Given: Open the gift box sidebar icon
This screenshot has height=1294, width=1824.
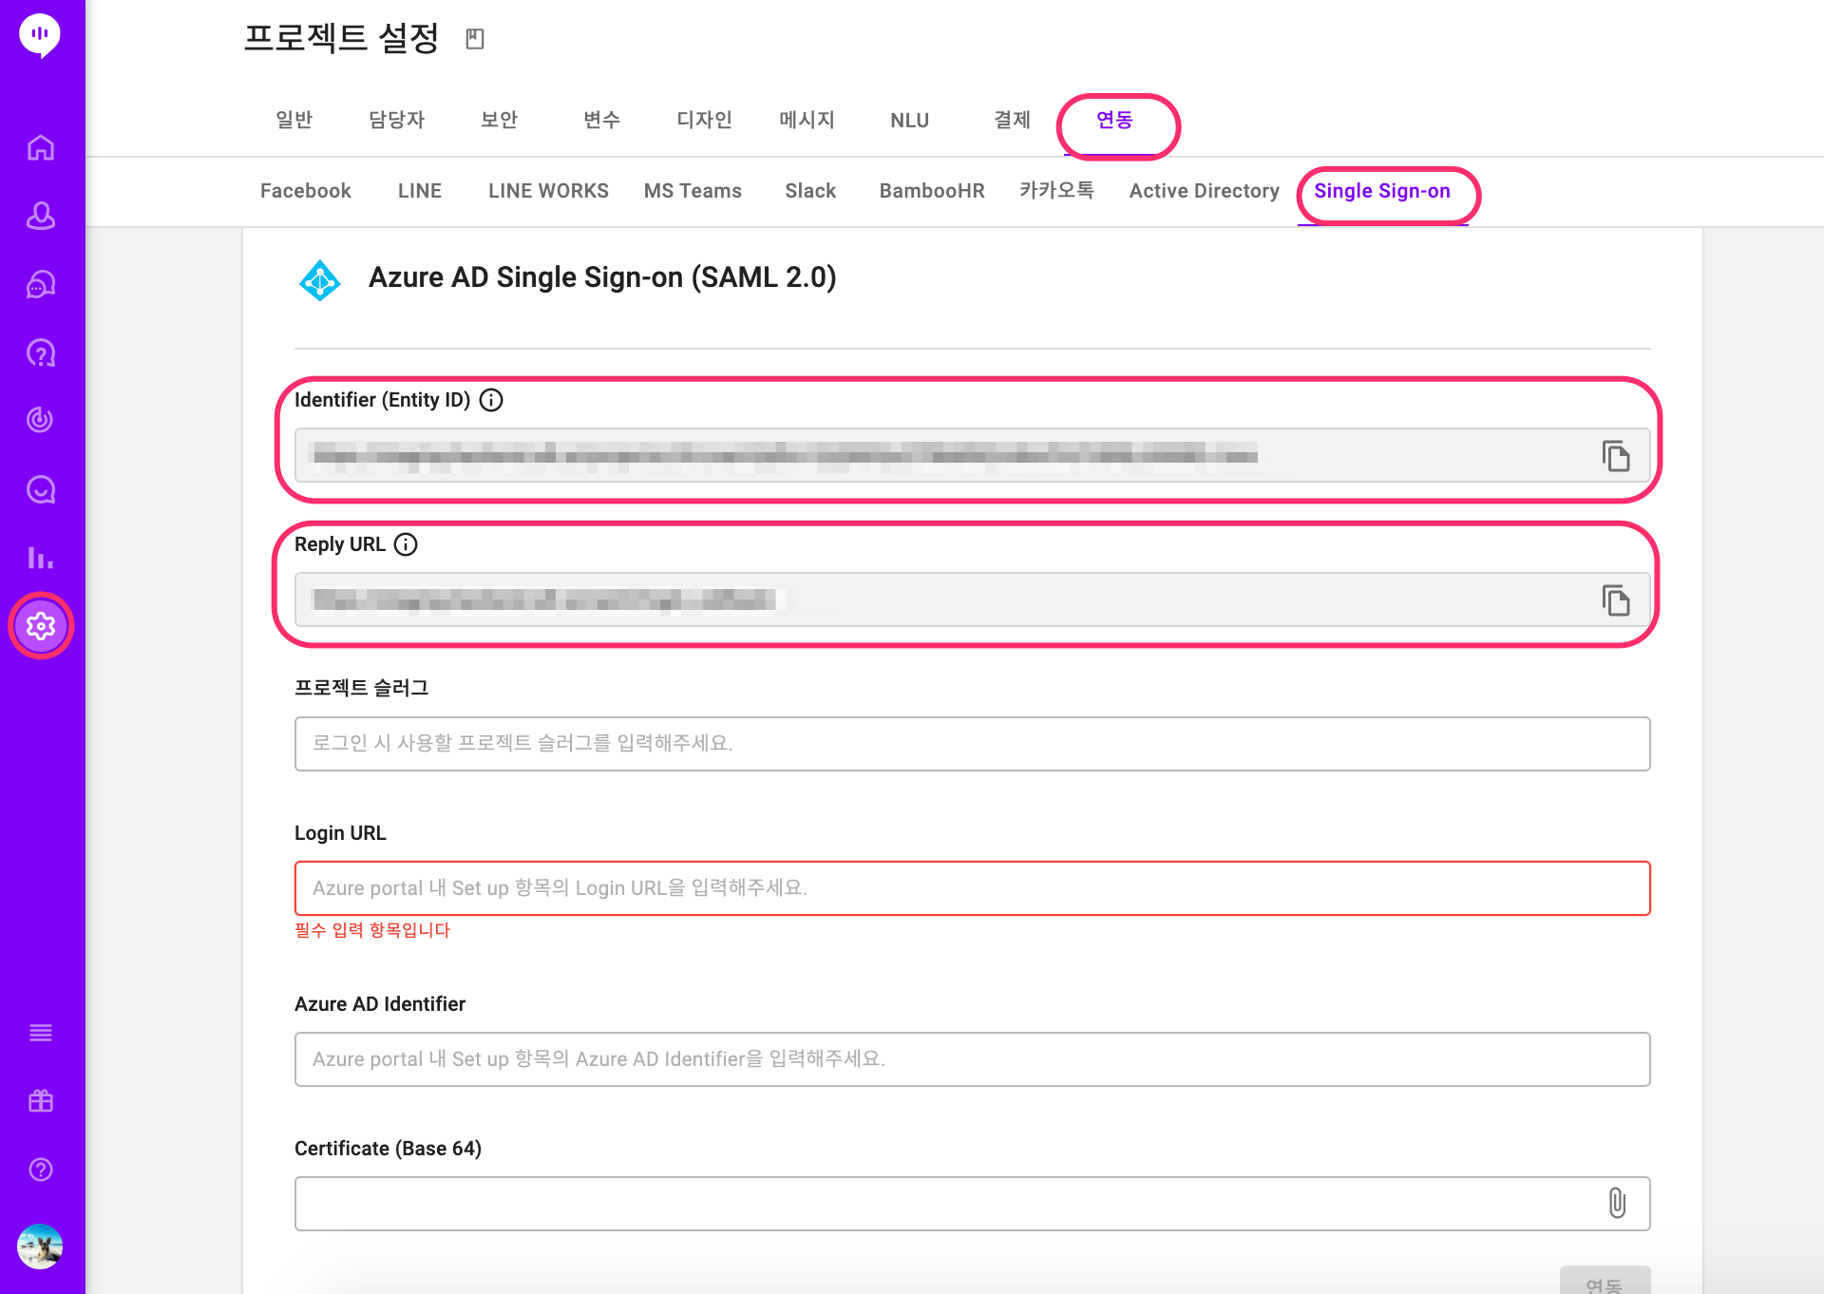Looking at the screenshot, I should pos(41,1101).
